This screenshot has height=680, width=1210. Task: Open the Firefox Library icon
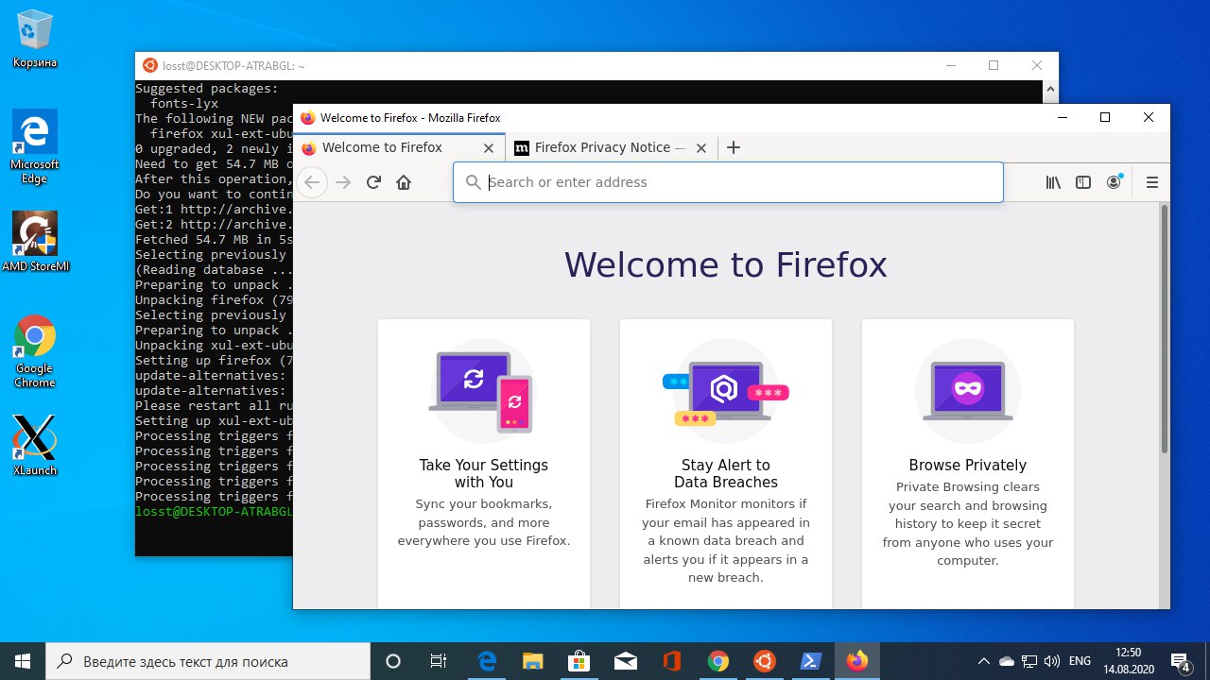click(1053, 182)
